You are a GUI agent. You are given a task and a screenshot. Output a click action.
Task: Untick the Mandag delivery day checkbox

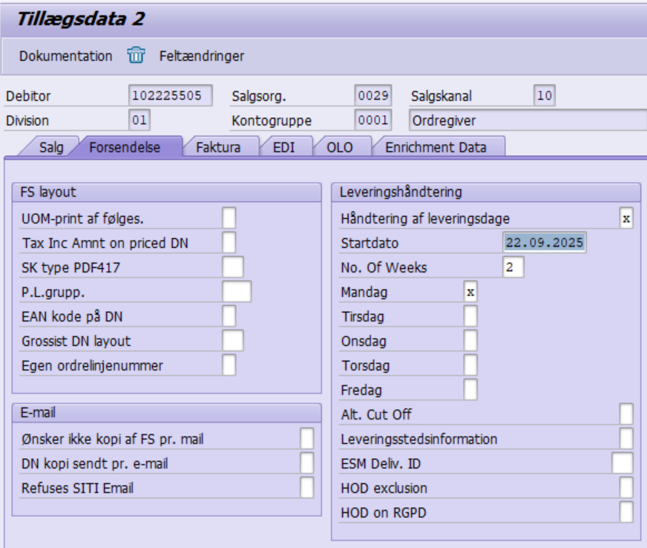pyautogui.click(x=470, y=292)
